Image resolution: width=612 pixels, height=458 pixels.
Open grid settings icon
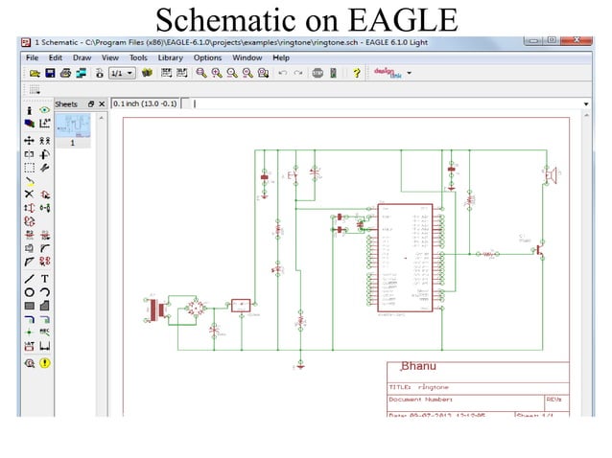pyautogui.click(x=35, y=90)
